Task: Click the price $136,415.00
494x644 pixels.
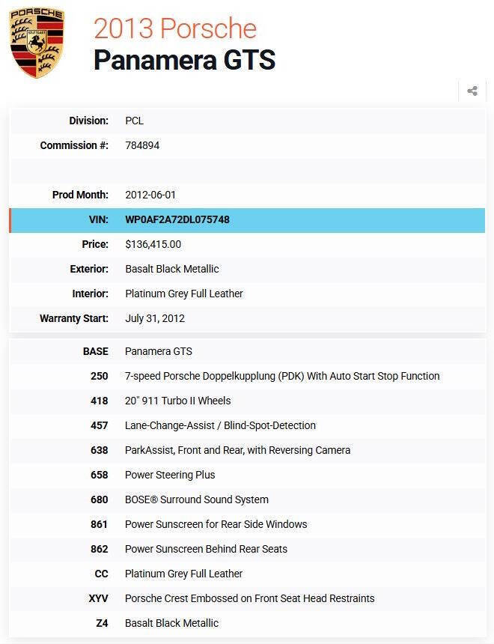Action: coord(153,244)
